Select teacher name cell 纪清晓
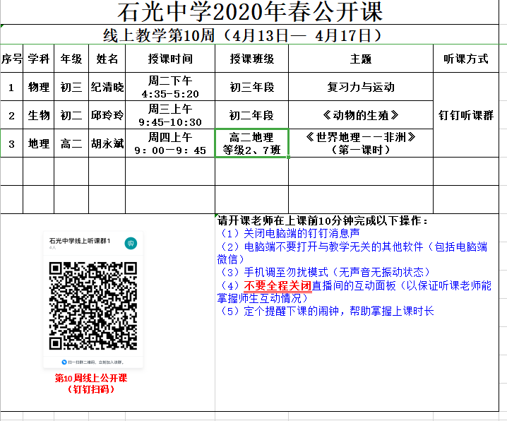The image size is (507, 421). [107, 87]
